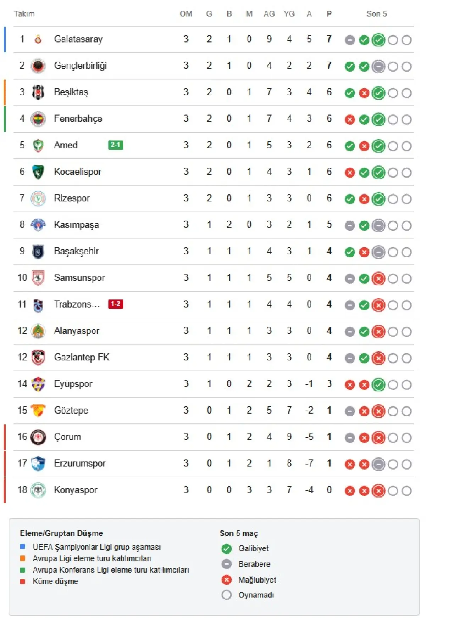Click Amed's live 2-1 score badge
454x640 pixels.
point(116,145)
